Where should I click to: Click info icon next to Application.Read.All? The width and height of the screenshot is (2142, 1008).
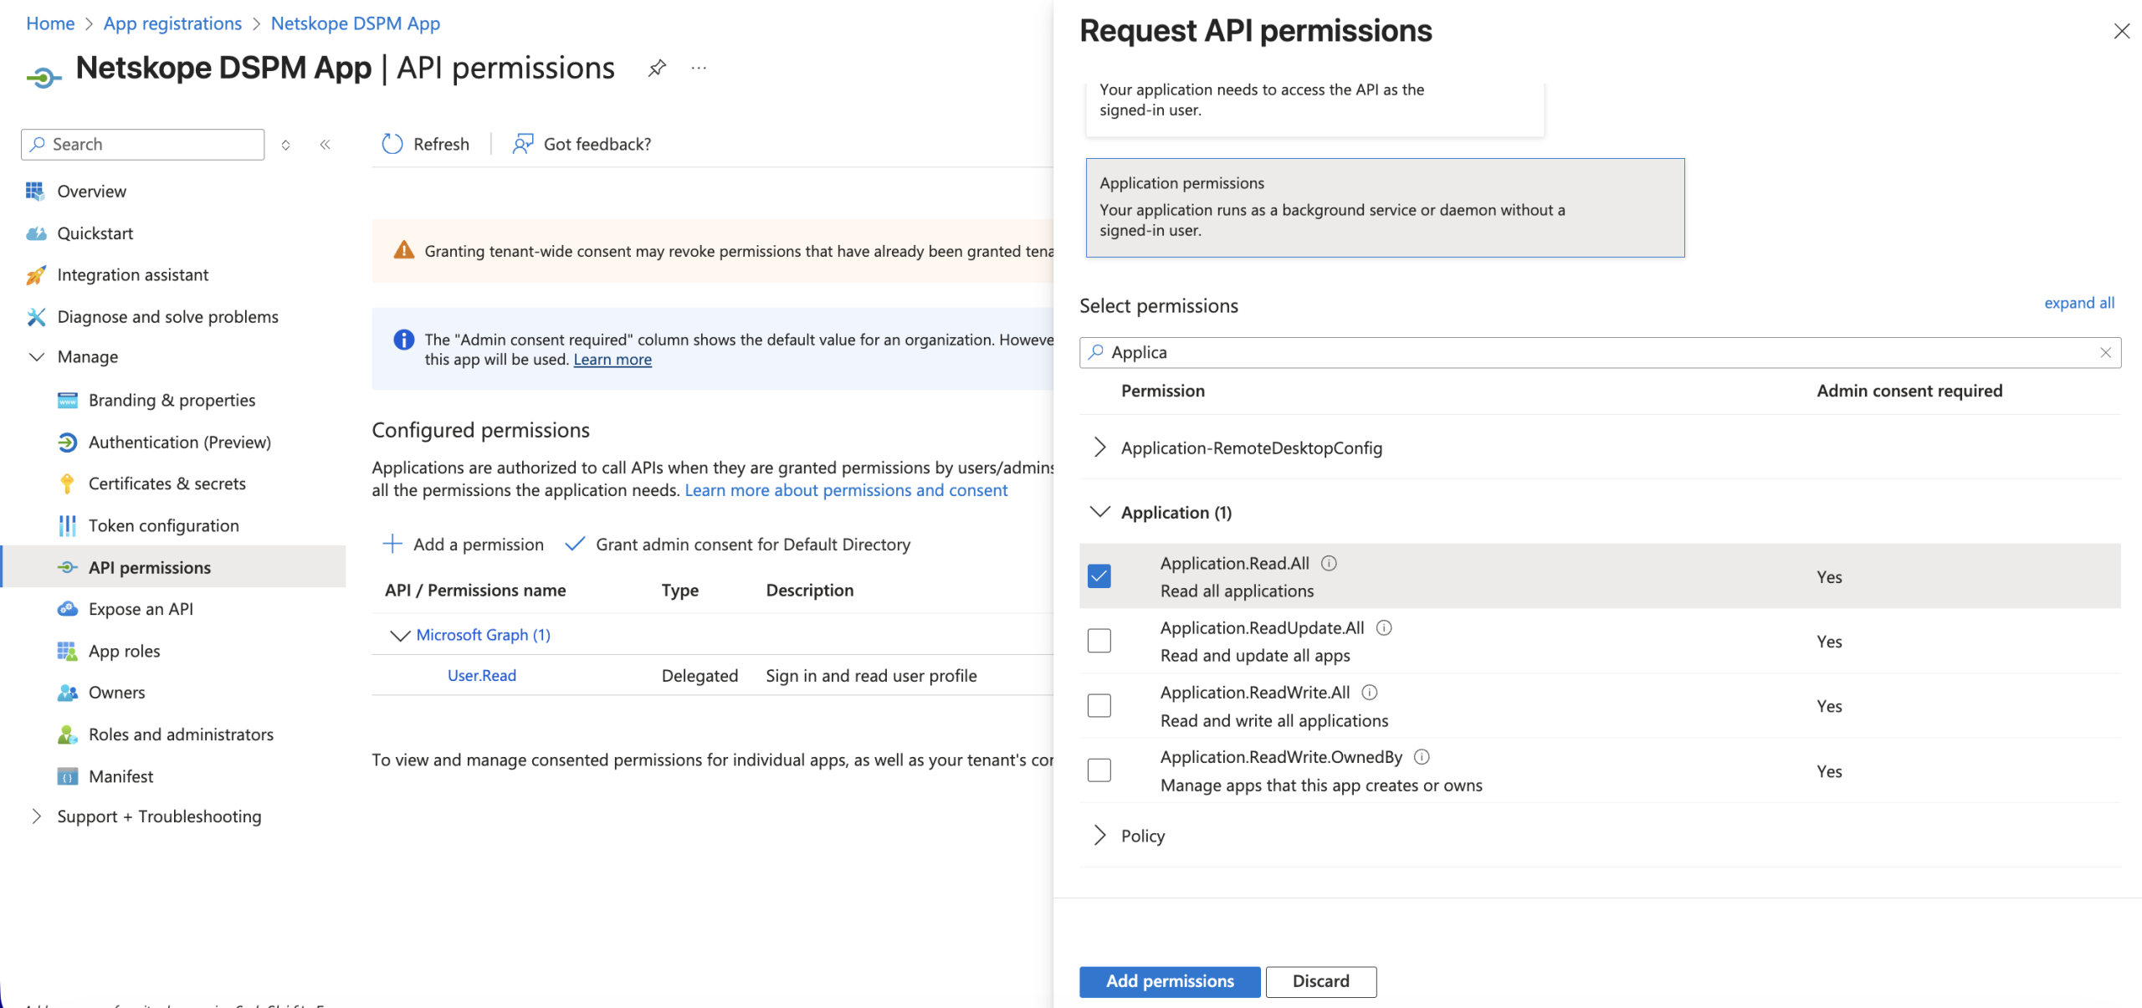1329,563
